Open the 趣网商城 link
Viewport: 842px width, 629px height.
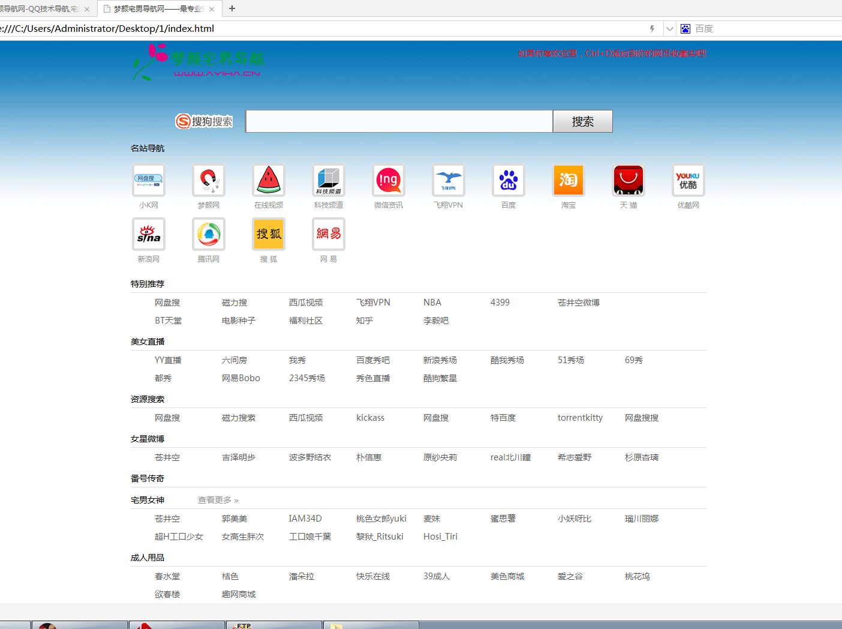click(x=239, y=594)
